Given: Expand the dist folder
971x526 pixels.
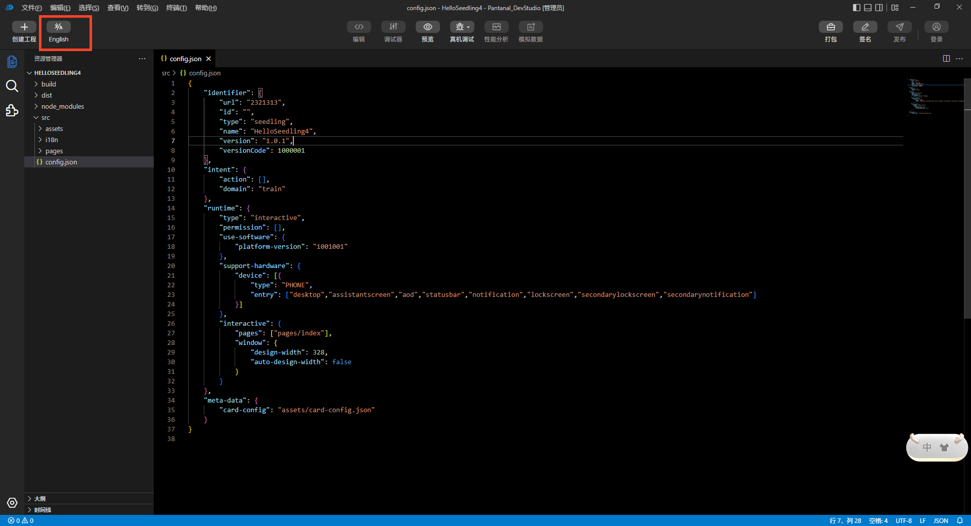Looking at the screenshot, I should [89, 95].
